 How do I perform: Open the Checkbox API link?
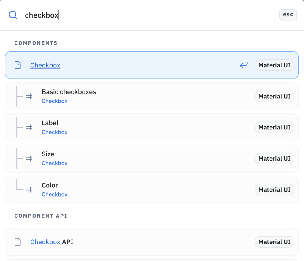pos(45,242)
